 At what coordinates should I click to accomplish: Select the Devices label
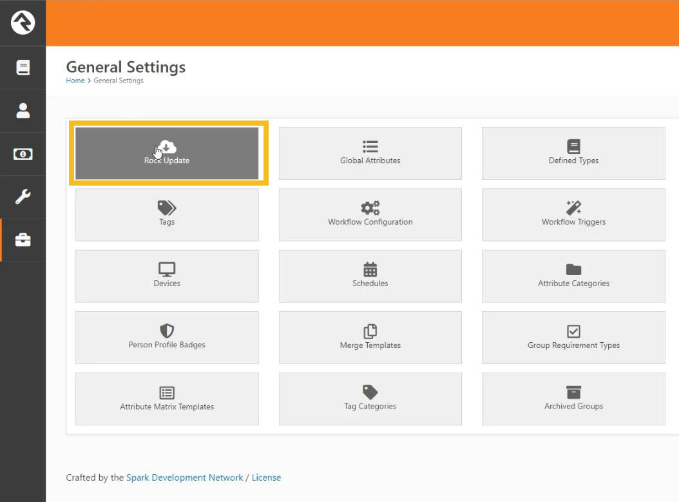tap(167, 284)
